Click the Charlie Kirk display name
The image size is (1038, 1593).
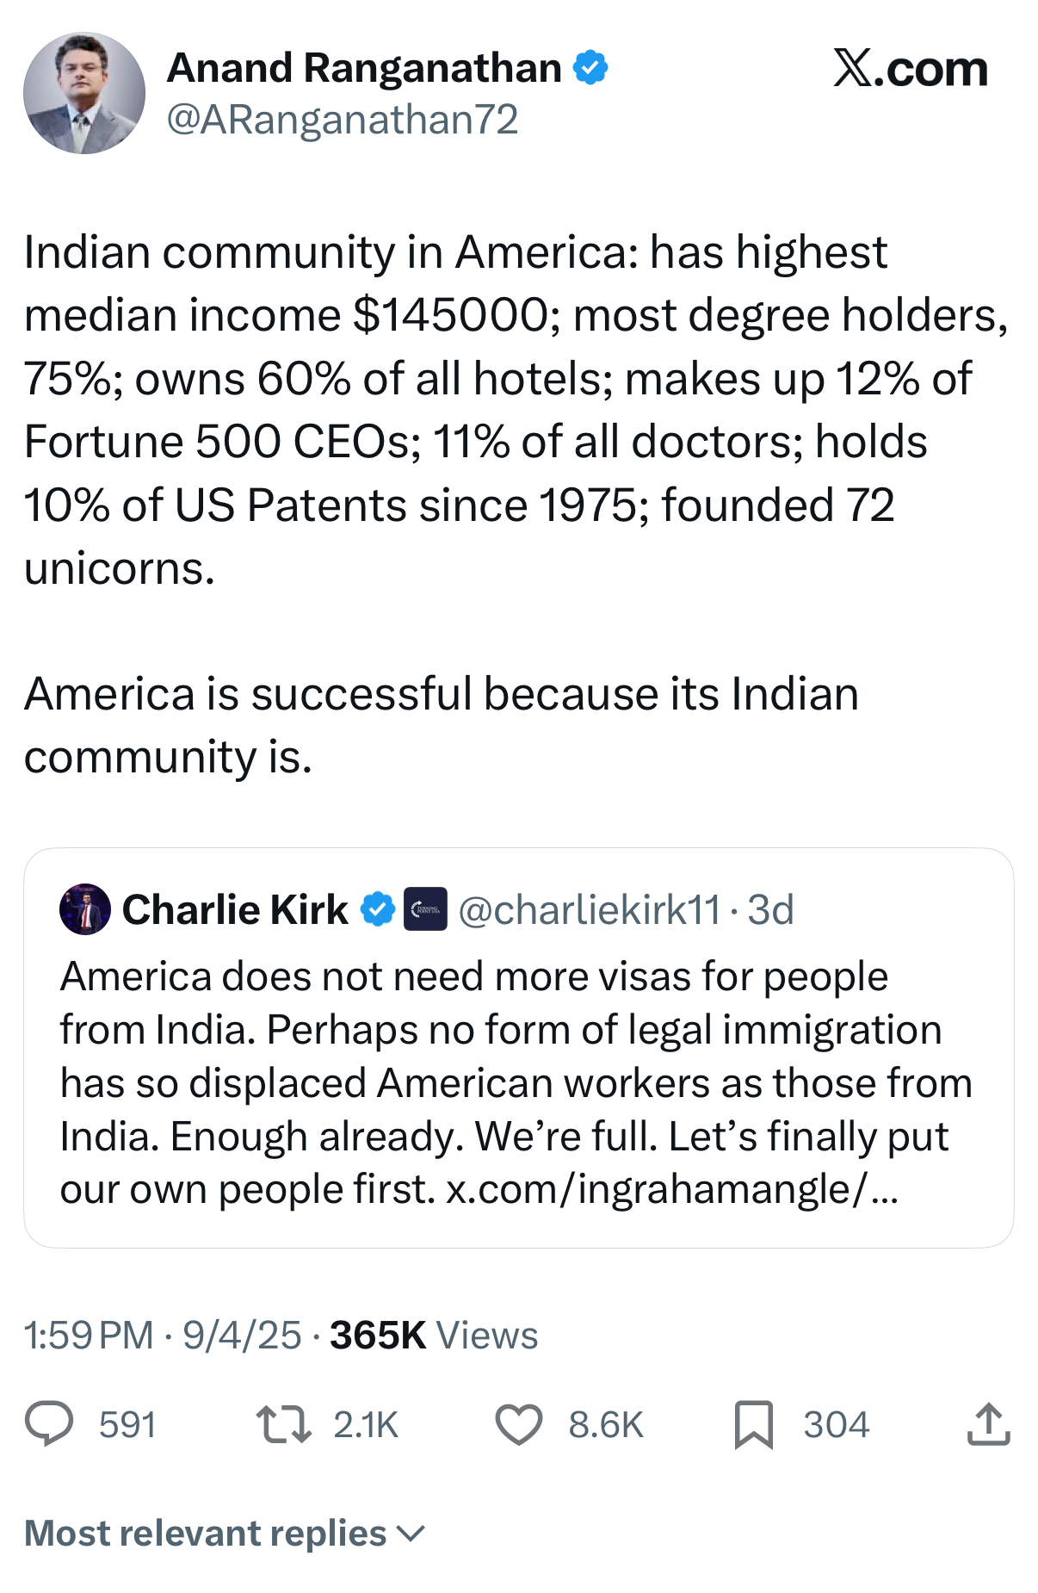(x=235, y=909)
